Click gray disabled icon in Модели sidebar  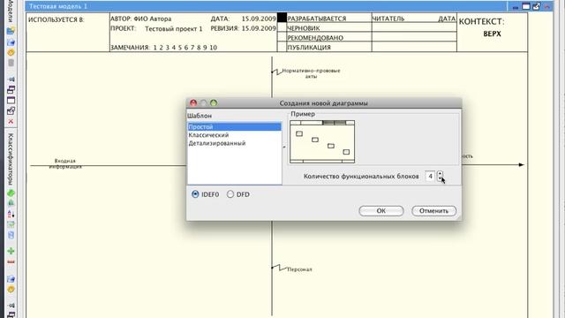click(11, 63)
